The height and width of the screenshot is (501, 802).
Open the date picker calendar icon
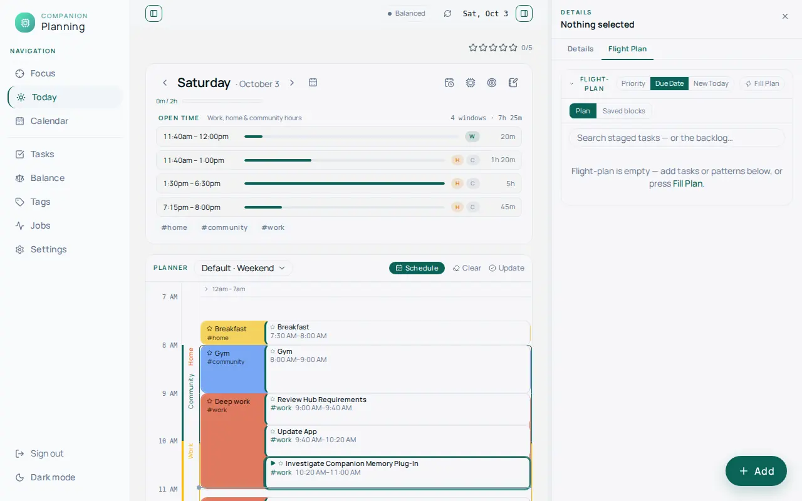tap(313, 83)
